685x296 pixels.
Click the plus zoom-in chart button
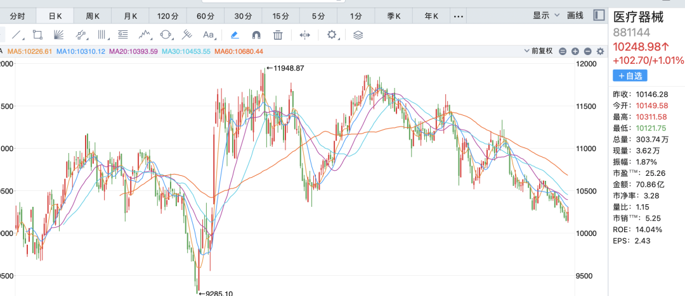point(575,51)
